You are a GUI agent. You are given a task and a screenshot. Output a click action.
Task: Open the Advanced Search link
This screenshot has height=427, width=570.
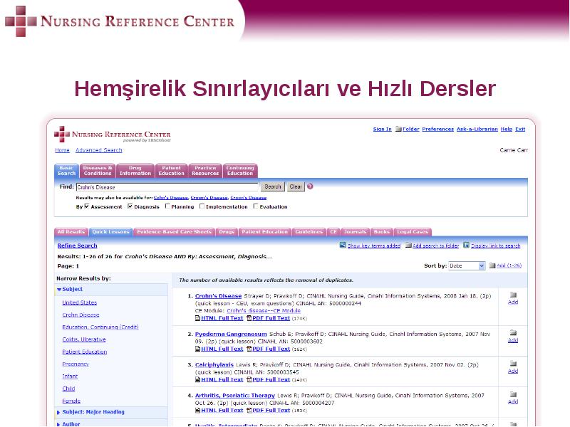(99, 150)
